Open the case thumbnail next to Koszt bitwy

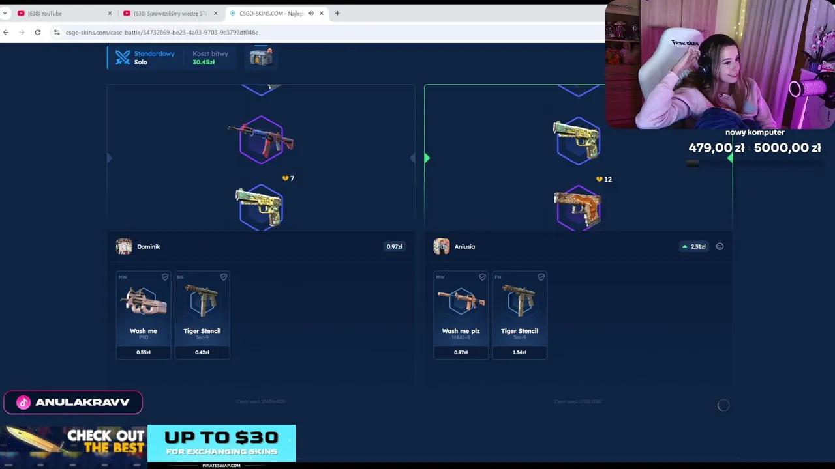[x=261, y=57]
